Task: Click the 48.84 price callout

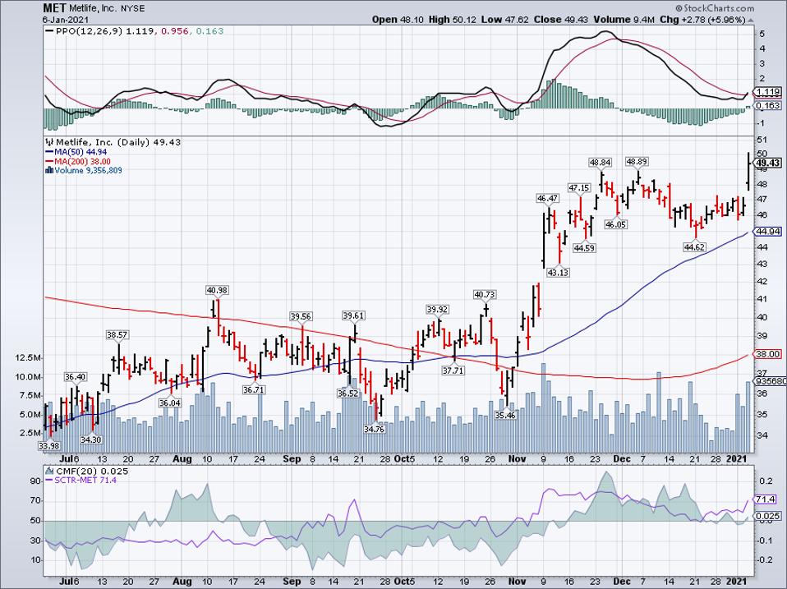Action: [x=601, y=163]
